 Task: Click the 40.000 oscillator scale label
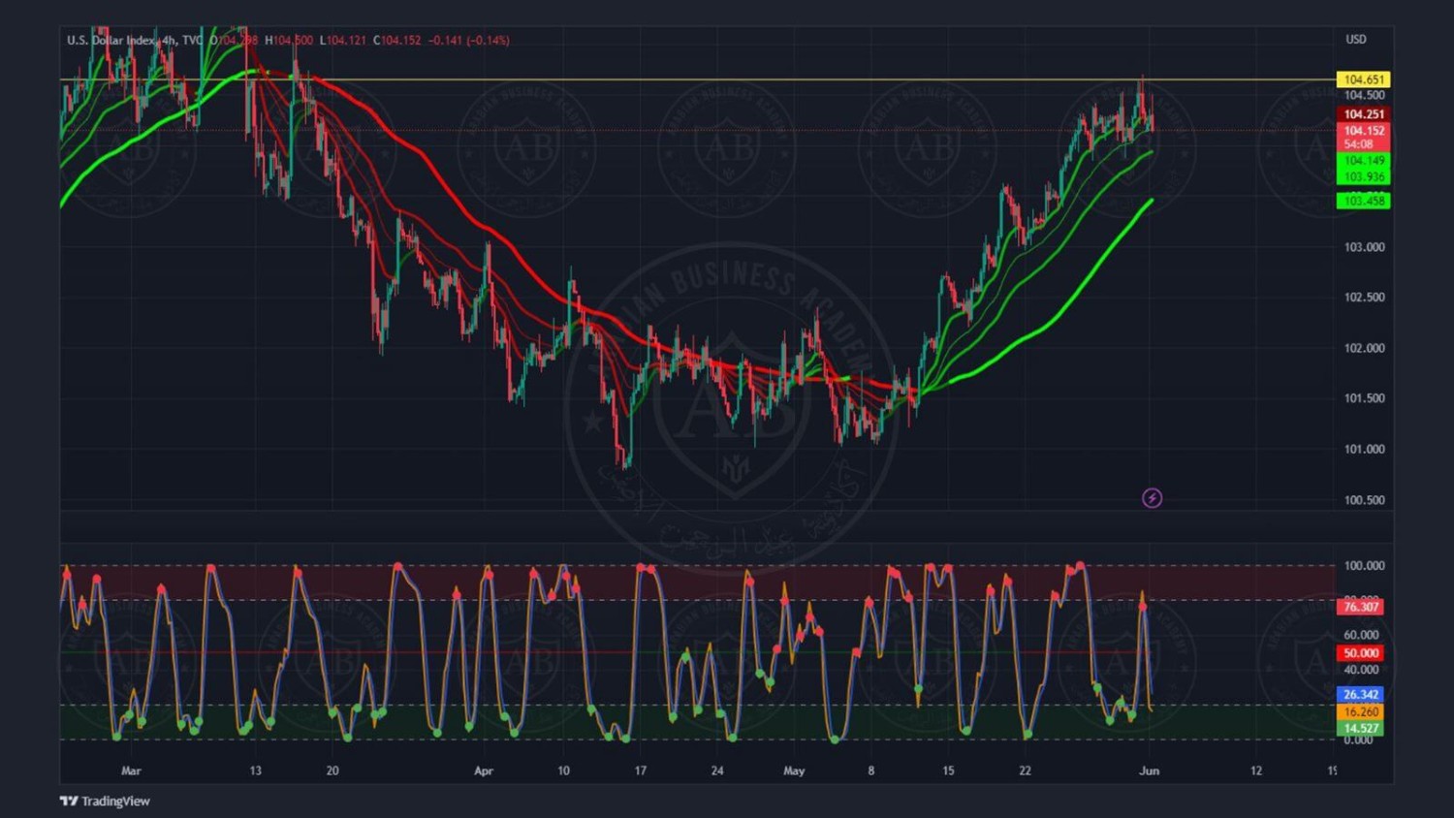1361,670
